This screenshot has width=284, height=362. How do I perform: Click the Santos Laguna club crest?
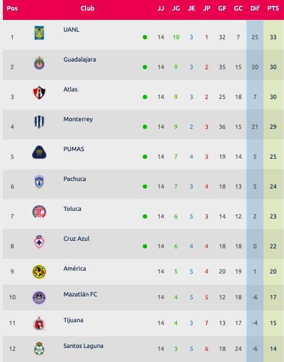pos(39,349)
